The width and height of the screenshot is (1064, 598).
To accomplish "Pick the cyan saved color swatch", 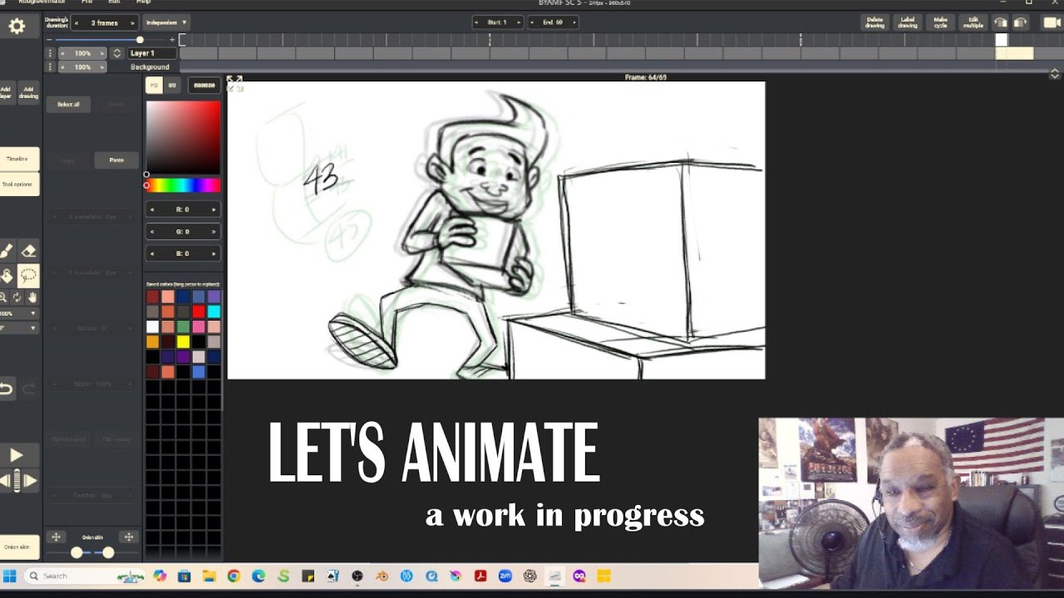I will (x=214, y=311).
